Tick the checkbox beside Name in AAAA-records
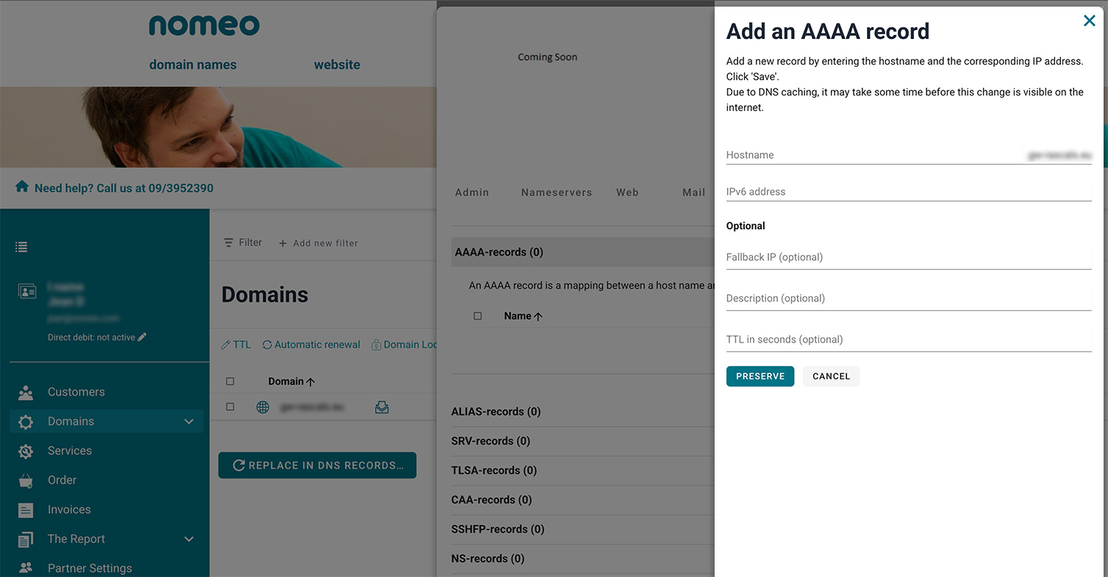The height and width of the screenshot is (577, 1108). click(x=478, y=316)
